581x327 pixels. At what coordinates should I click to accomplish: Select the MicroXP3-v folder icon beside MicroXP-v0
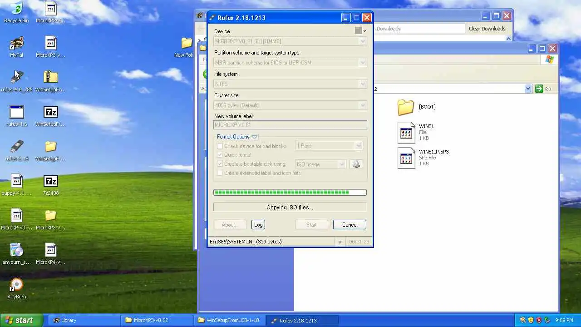click(x=50, y=219)
